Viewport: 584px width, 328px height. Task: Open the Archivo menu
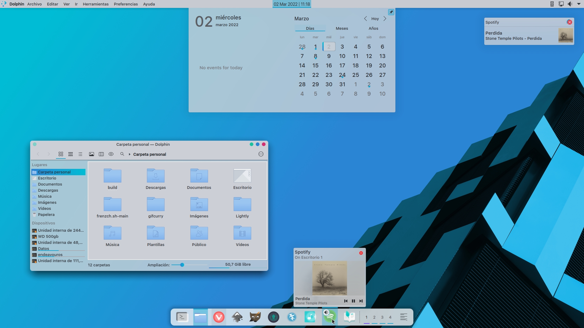point(34,4)
